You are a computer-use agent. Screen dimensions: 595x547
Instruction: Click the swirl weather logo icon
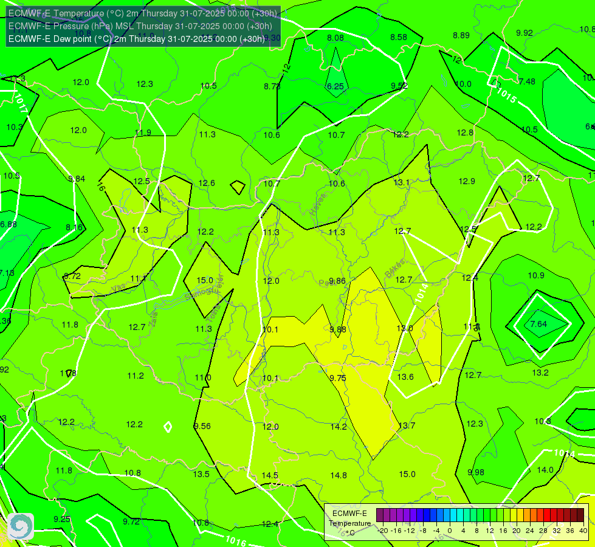click(x=21, y=526)
